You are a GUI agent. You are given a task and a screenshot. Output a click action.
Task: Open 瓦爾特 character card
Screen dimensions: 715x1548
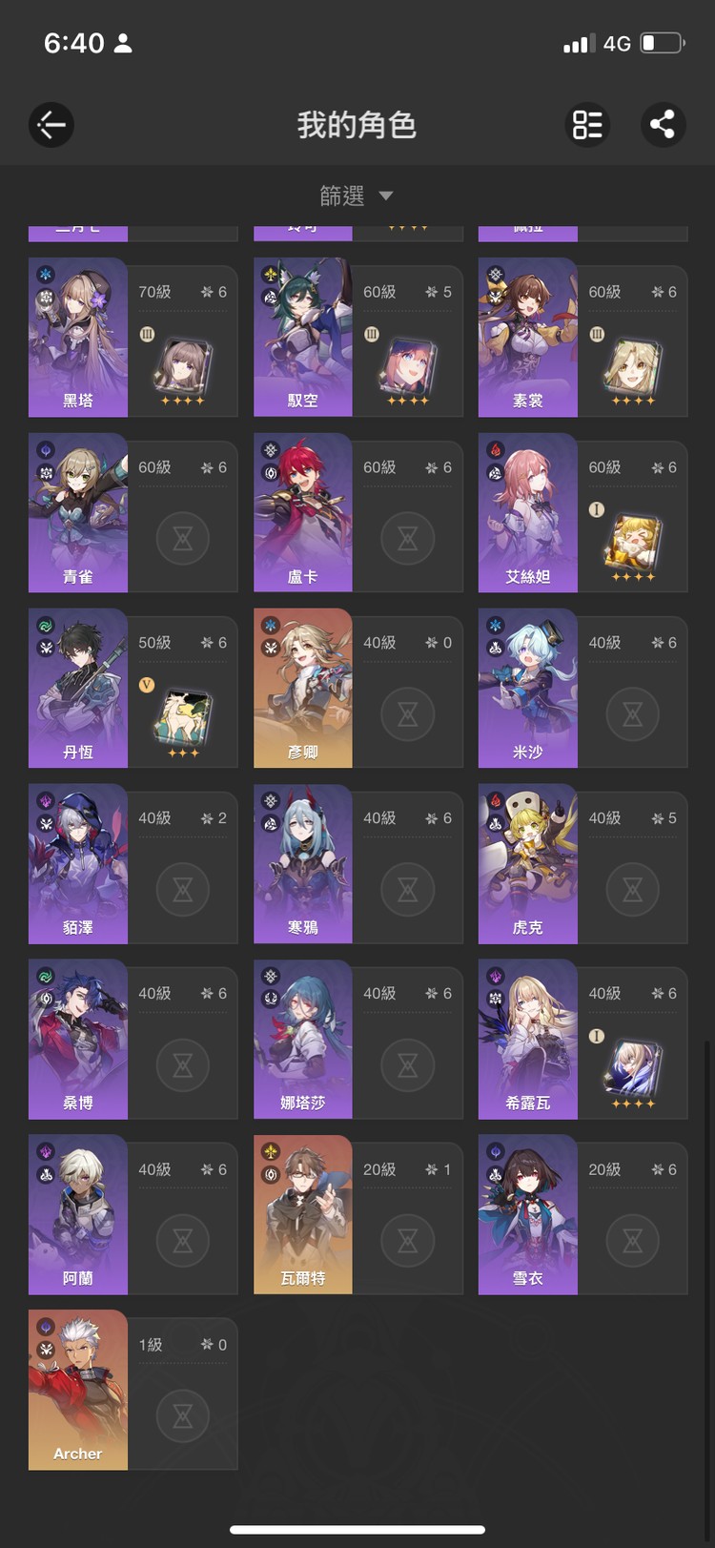(x=358, y=1215)
